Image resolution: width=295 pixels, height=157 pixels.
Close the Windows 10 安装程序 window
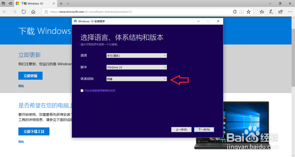point(218,21)
